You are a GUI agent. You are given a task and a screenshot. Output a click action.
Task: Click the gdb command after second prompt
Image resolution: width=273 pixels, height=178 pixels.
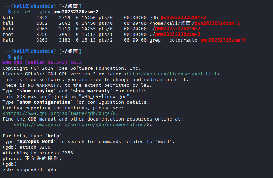click(x=18, y=57)
